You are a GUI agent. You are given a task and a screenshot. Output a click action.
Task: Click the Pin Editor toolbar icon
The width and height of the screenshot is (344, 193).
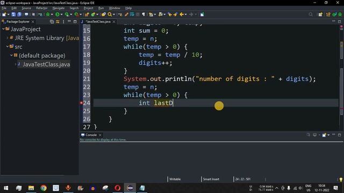tap(202, 14)
